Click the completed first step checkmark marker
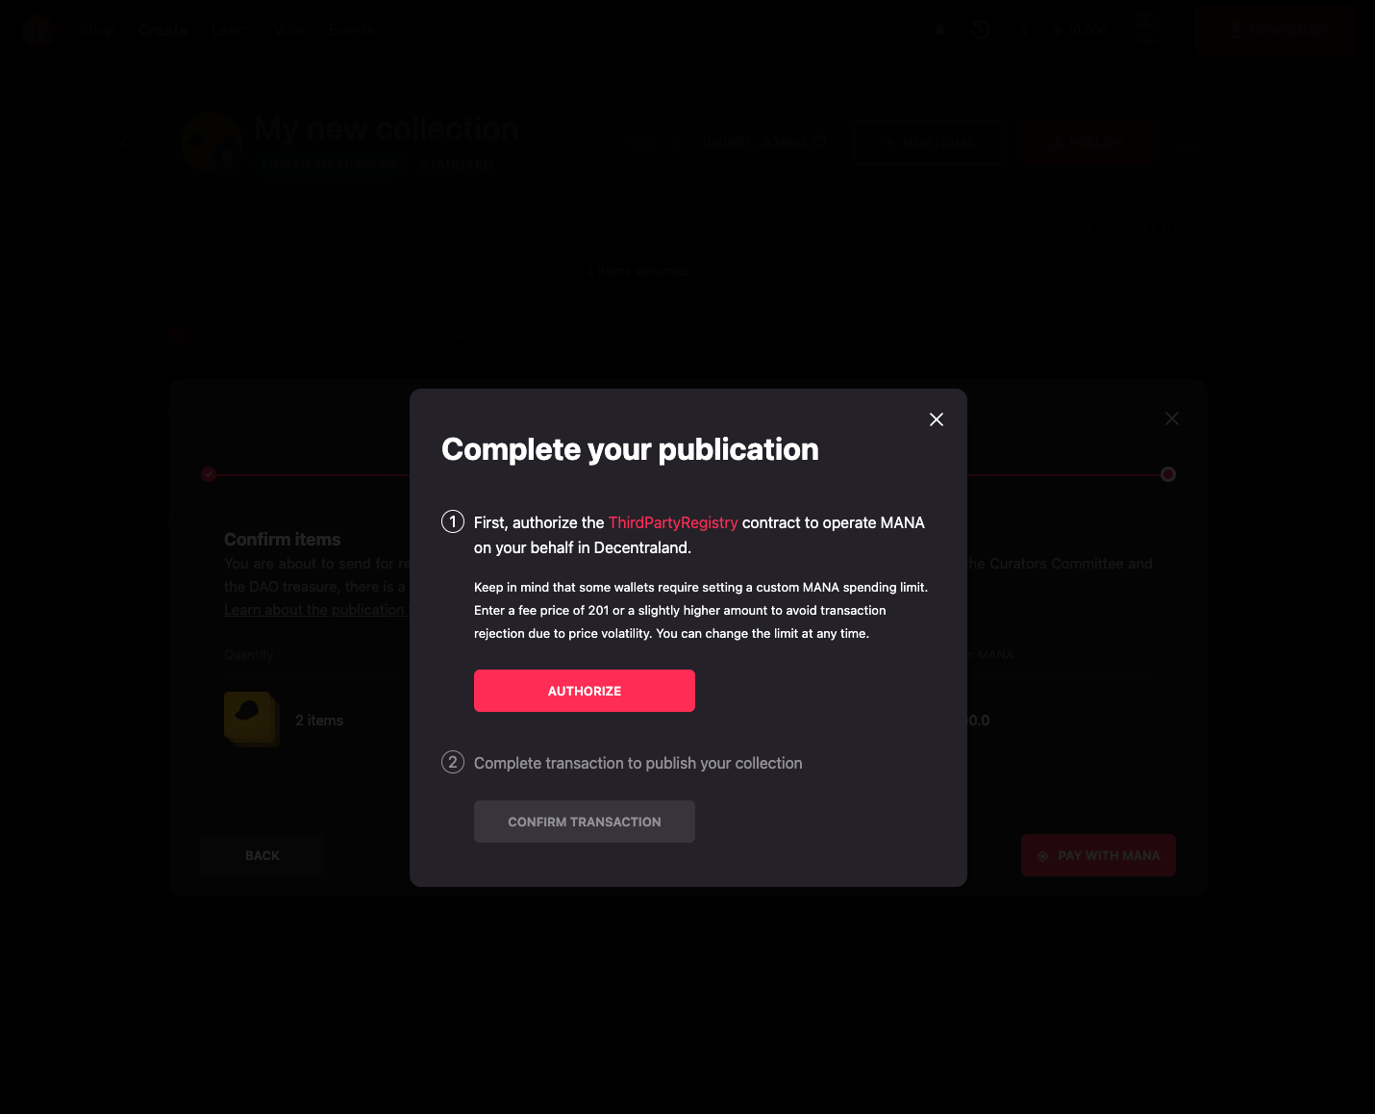The width and height of the screenshot is (1375, 1114). click(x=209, y=474)
